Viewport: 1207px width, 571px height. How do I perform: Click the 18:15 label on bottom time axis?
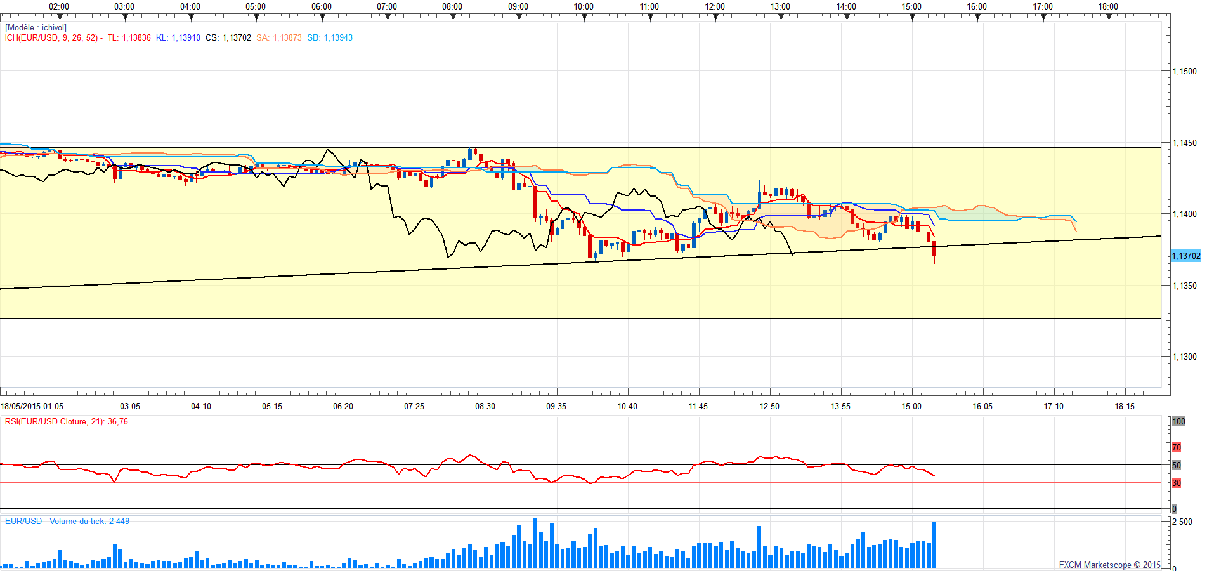(x=1125, y=407)
